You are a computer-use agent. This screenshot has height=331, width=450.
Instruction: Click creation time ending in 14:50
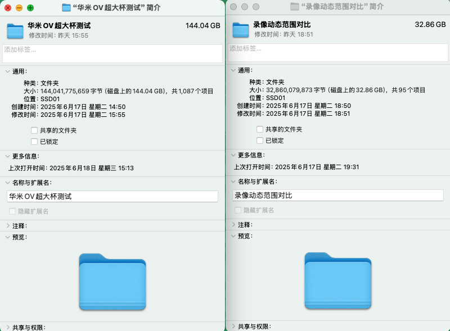[83, 107]
